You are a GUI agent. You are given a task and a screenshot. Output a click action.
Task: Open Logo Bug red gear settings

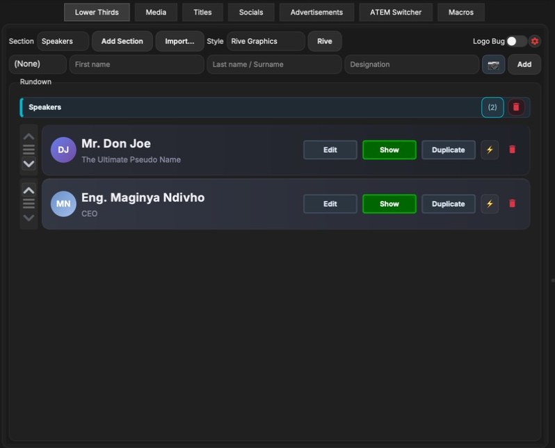[x=534, y=42]
